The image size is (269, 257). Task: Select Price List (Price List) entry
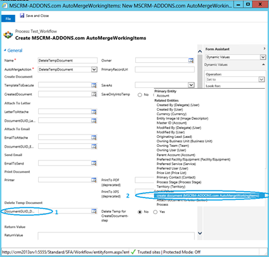171,173
